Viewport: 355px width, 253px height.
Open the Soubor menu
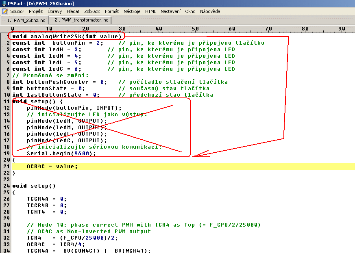coord(17,11)
